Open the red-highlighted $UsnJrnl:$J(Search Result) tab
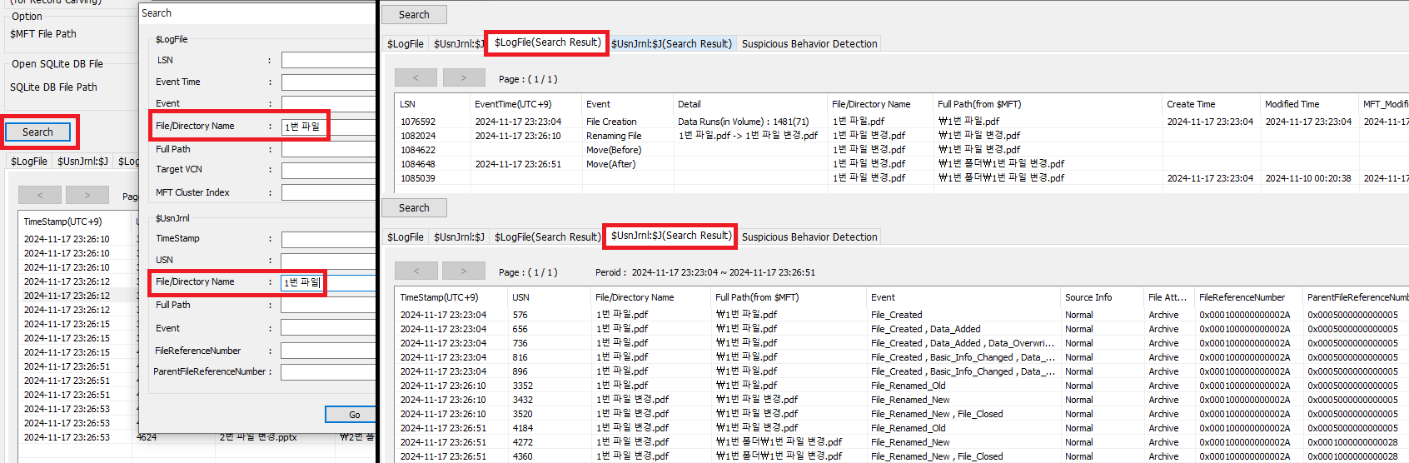This screenshot has width=1409, height=463. click(x=670, y=236)
